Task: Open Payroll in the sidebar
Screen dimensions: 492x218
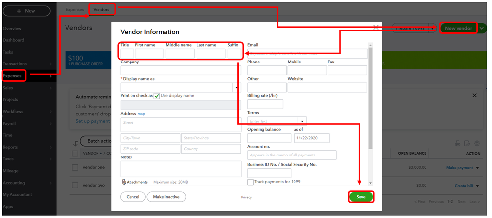Action: click(x=9, y=124)
